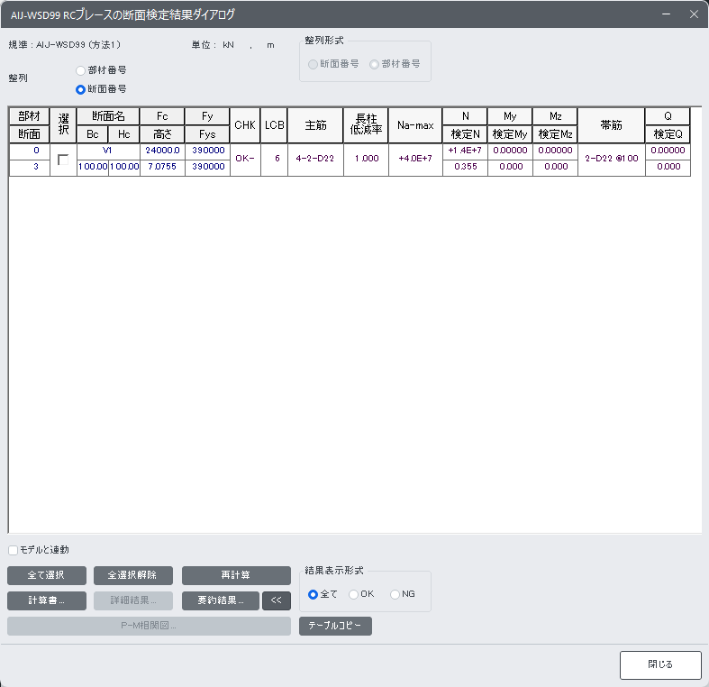The width and height of the screenshot is (709, 687).
Task: Click the 全選択解除 button
Action: [133, 575]
